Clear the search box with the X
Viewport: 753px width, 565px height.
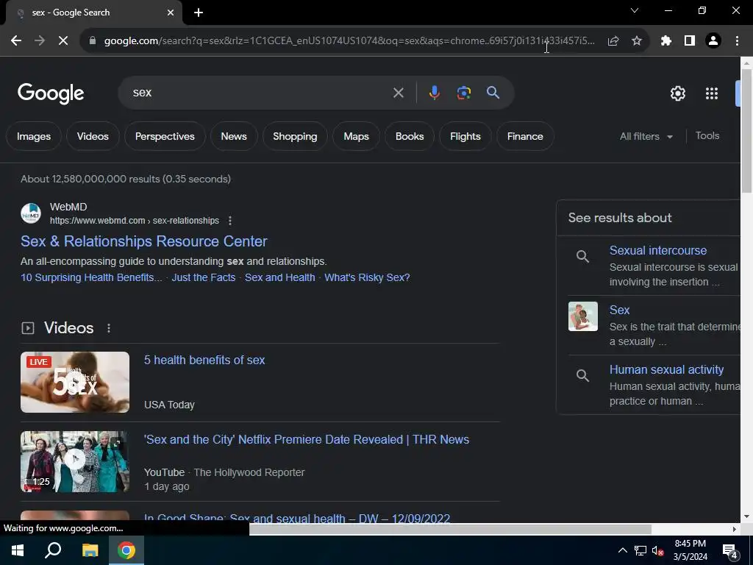click(x=398, y=93)
